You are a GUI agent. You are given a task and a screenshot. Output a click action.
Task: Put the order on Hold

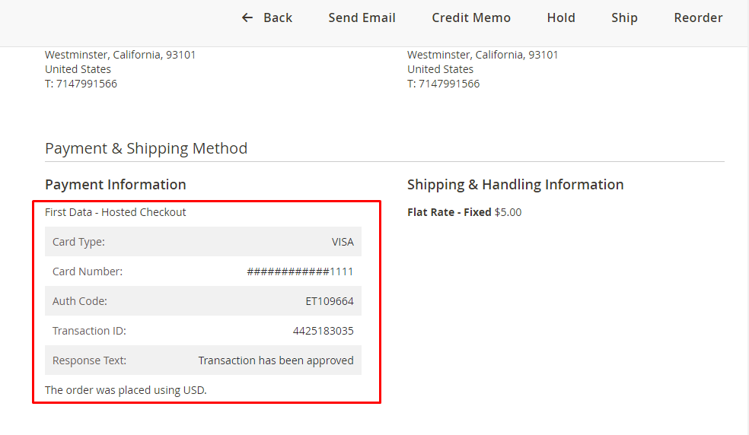pos(561,17)
